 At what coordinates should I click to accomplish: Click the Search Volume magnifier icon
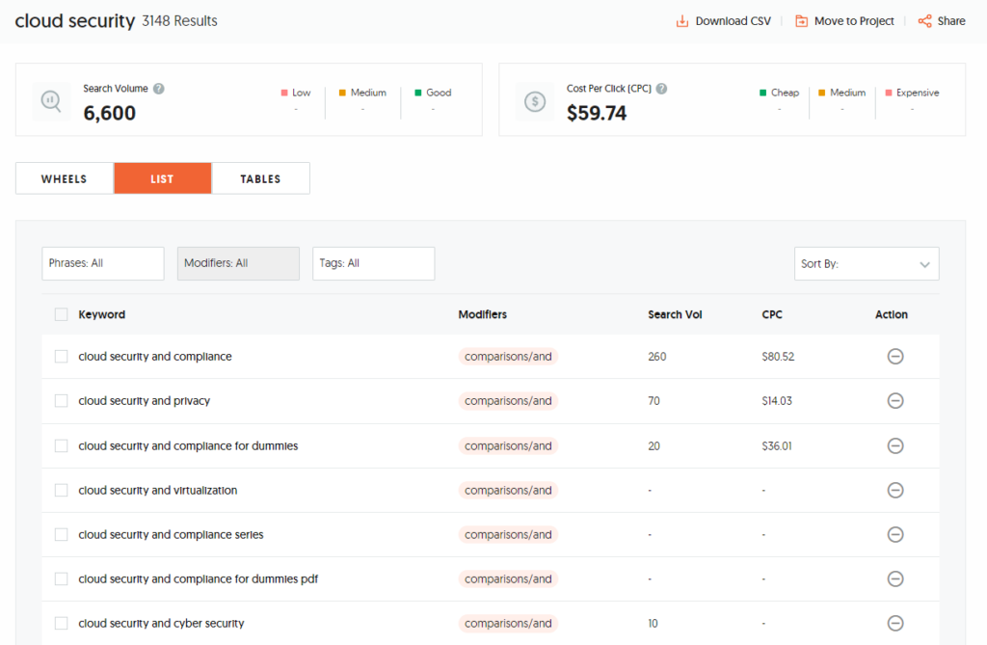pos(50,98)
